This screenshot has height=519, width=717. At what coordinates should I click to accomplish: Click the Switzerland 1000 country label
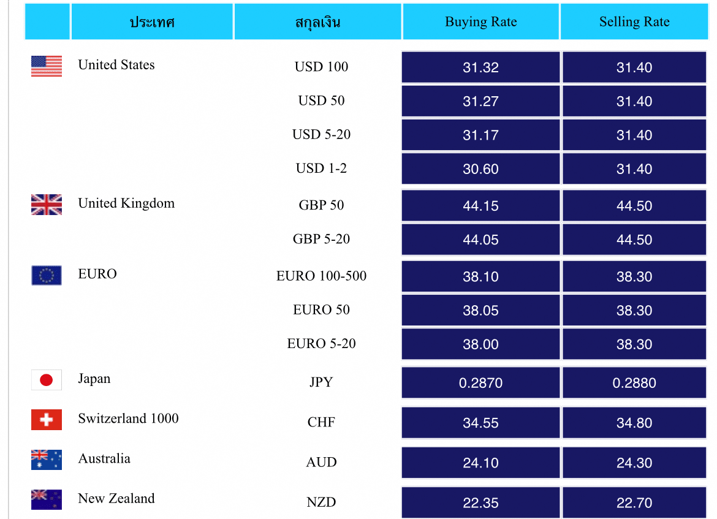128,419
